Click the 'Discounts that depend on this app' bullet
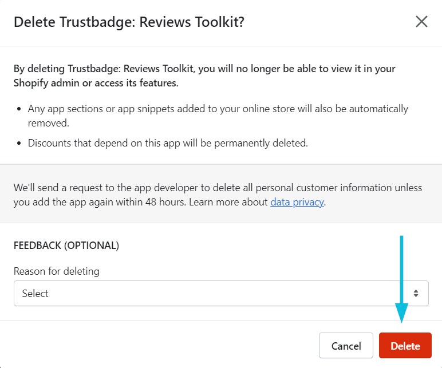The image size is (442, 368). click(x=168, y=143)
